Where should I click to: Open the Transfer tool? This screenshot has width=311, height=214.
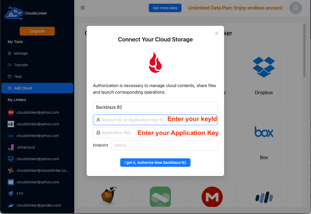[37, 65]
